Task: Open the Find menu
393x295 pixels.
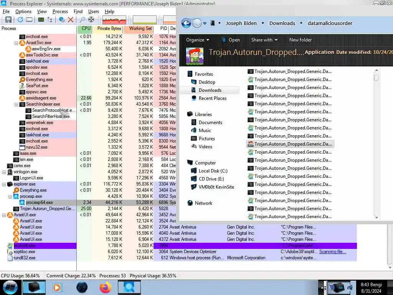Action: point(78,12)
